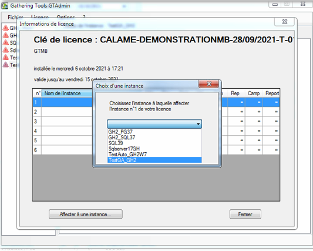This screenshot has height=251, width=313.
Task: Pick highlighted TestQA_GH2 instance option
Action: tap(154, 160)
